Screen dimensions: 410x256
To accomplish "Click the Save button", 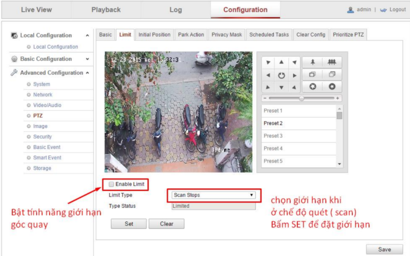I will coord(384,249).
